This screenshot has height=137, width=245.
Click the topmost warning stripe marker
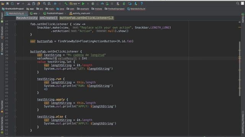240,27
